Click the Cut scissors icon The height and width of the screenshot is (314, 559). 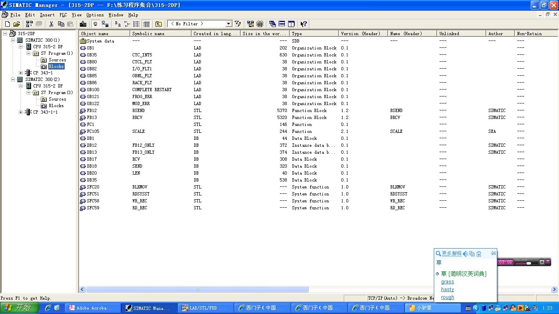tap(52, 24)
